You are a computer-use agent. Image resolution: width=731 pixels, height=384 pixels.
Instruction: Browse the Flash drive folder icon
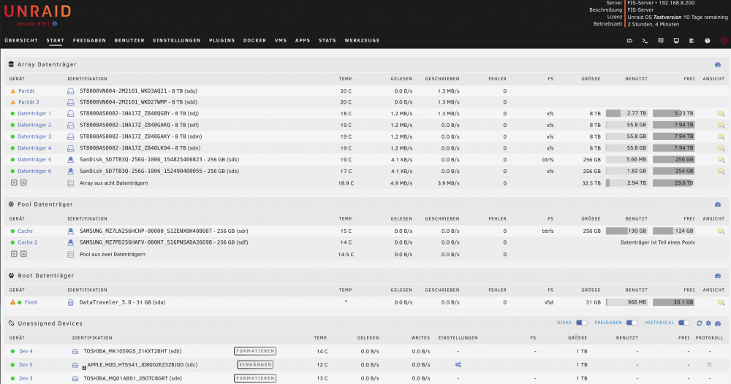pos(721,302)
